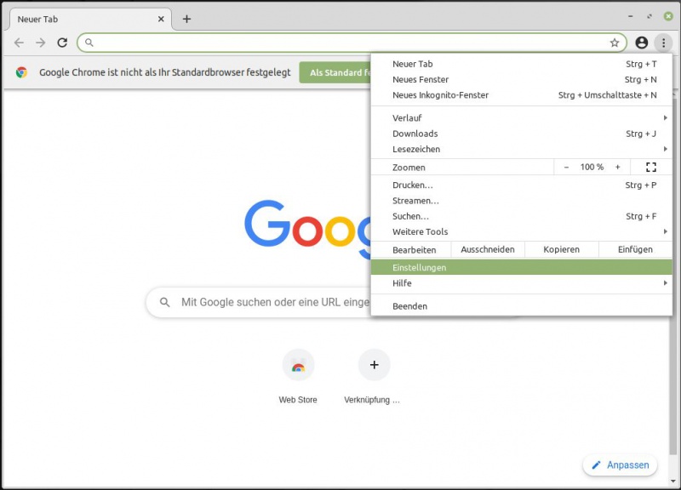Click the add shortcut plus icon

click(374, 365)
